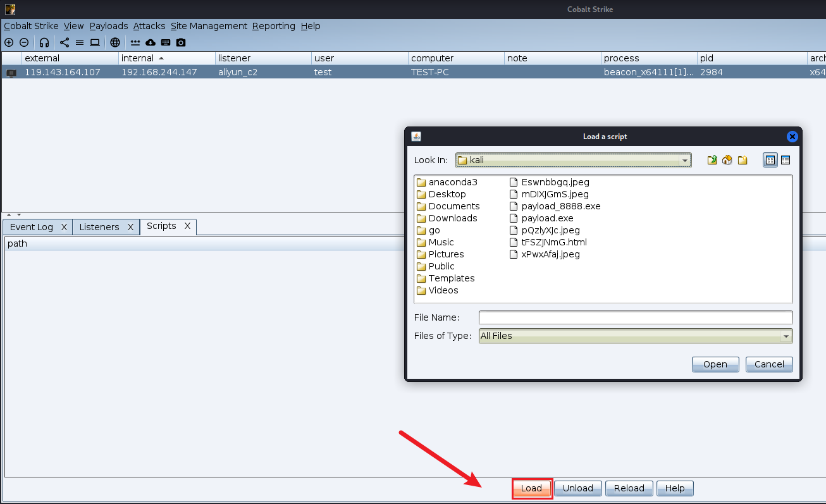The height and width of the screenshot is (504, 826).
Task: Select file payload_8888.exe
Action: 555,206
